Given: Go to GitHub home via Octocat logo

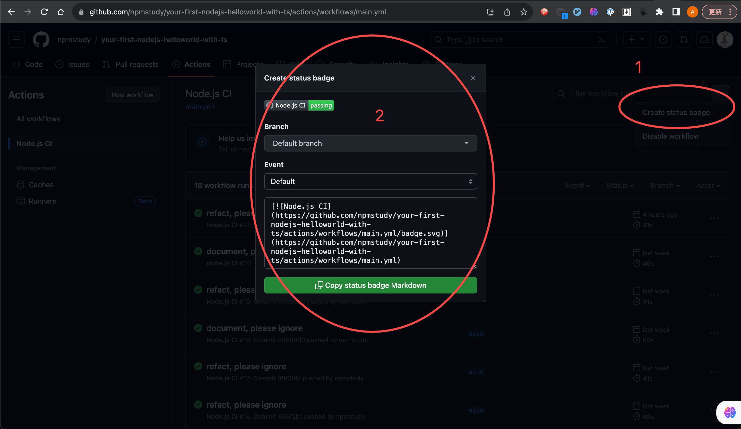Looking at the screenshot, I should pyautogui.click(x=41, y=40).
